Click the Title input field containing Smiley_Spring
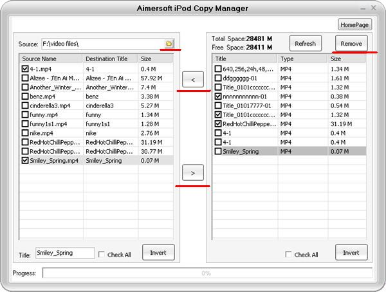Image resolution: width=386 pixels, height=292 pixels. click(x=64, y=253)
